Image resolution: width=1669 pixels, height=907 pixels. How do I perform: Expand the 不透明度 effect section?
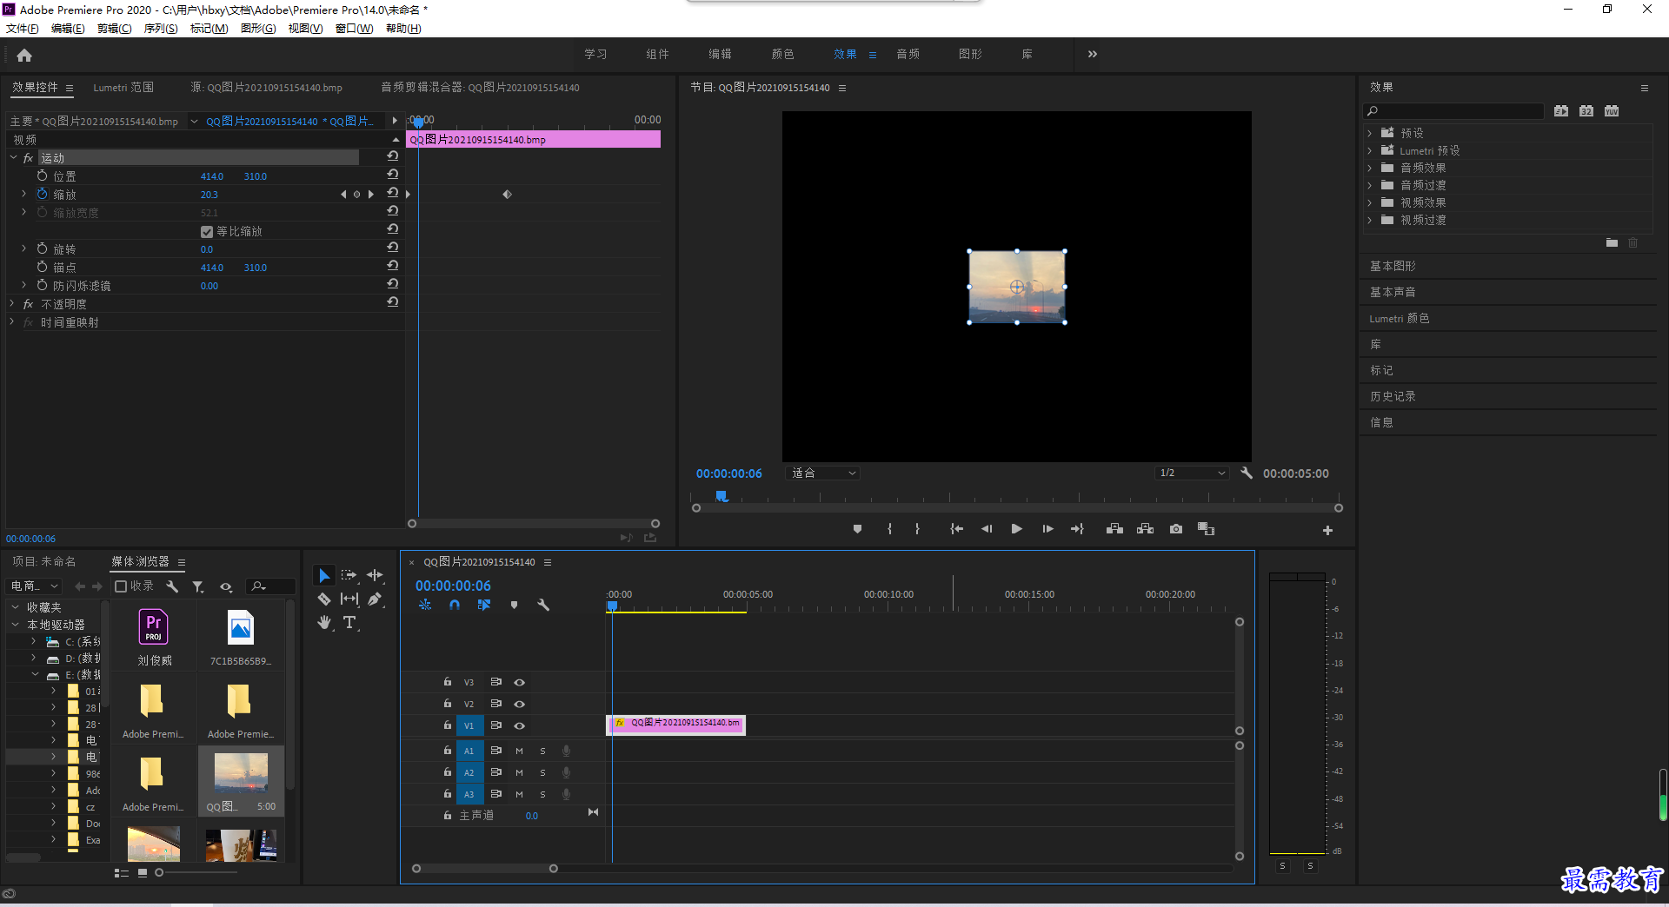click(12, 303)
